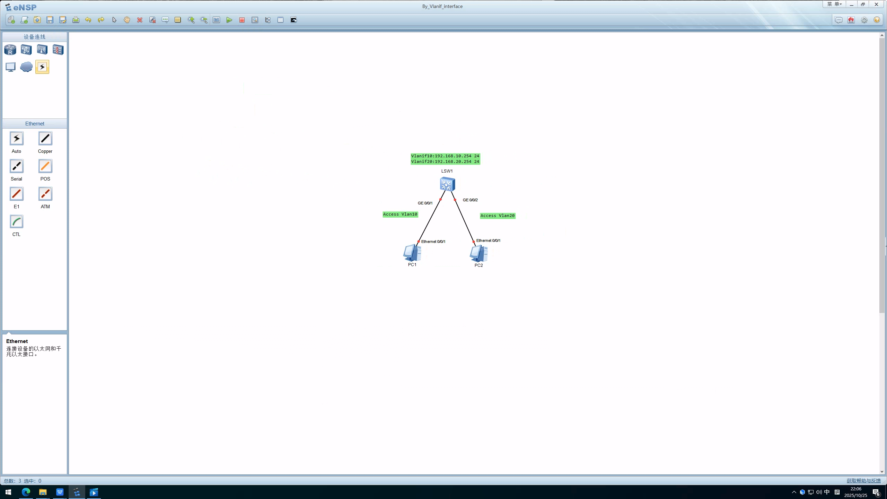Image resolution: width=887 pixels, height=499 pixels.
Task: Toggle the show-all-interfaces table icon
Action: [280, 20]
